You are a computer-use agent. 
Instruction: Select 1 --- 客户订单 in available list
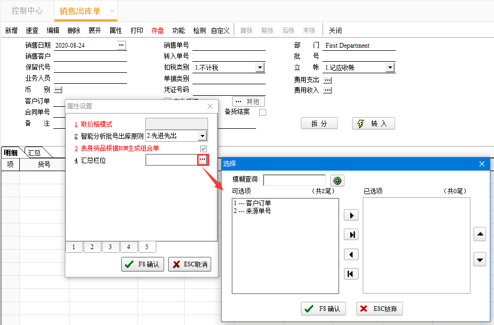[x=252, y=203]
